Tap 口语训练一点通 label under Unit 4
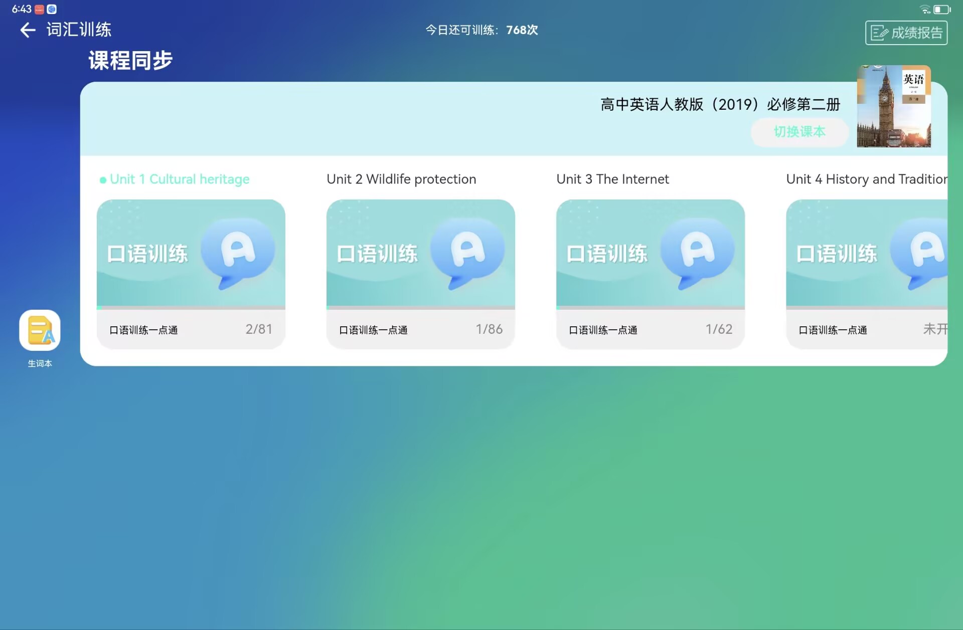The image size is (963, 630). click(833, 330)
